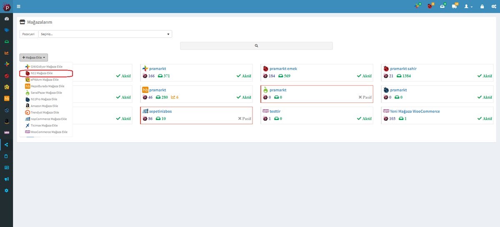Open the share icon in left sidebar
The width and height of the screenshot is (500, 227).
(x=6, y=145)
